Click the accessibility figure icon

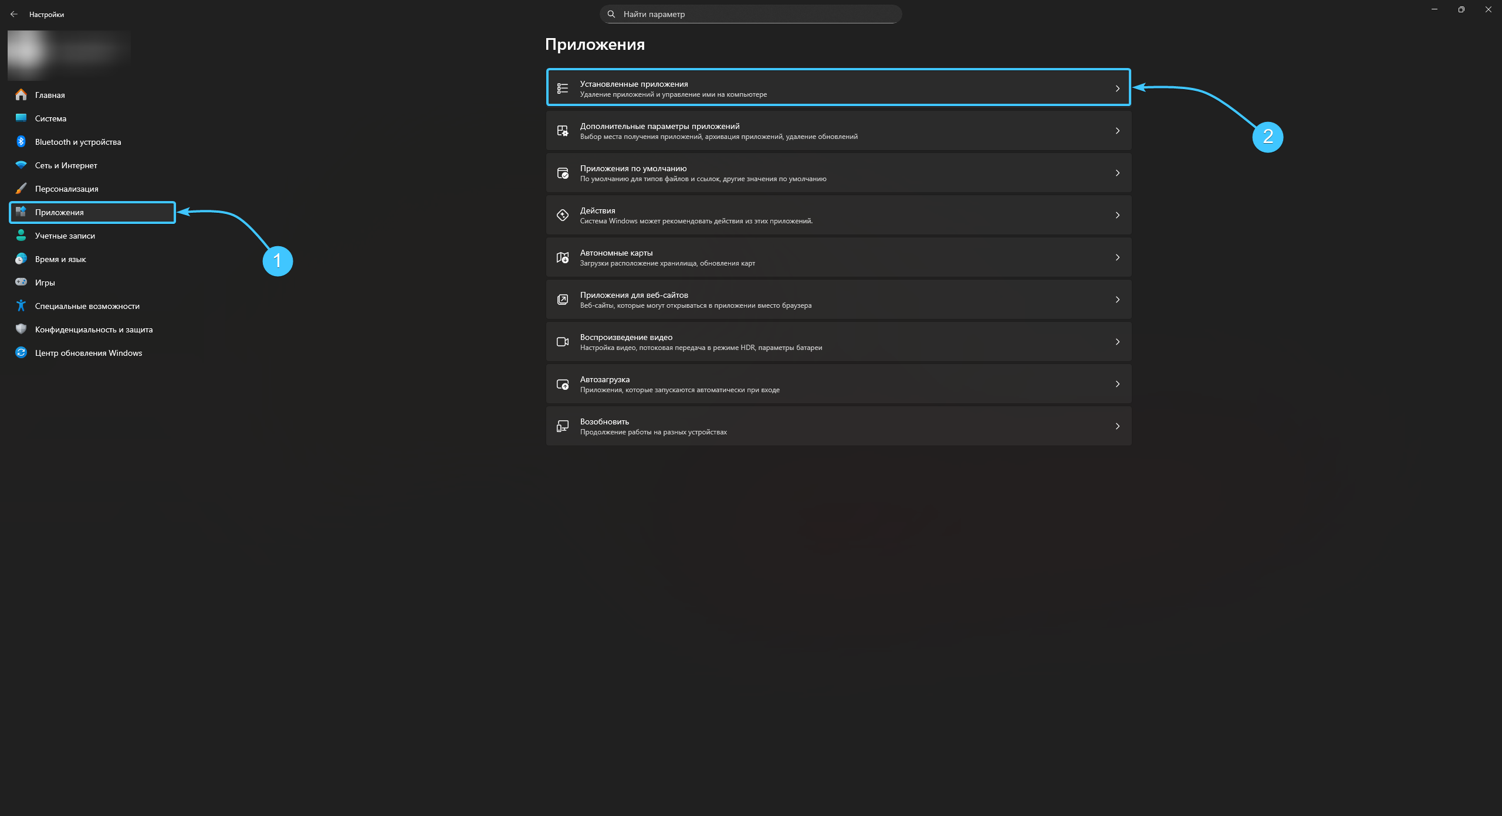click(21, 306)
